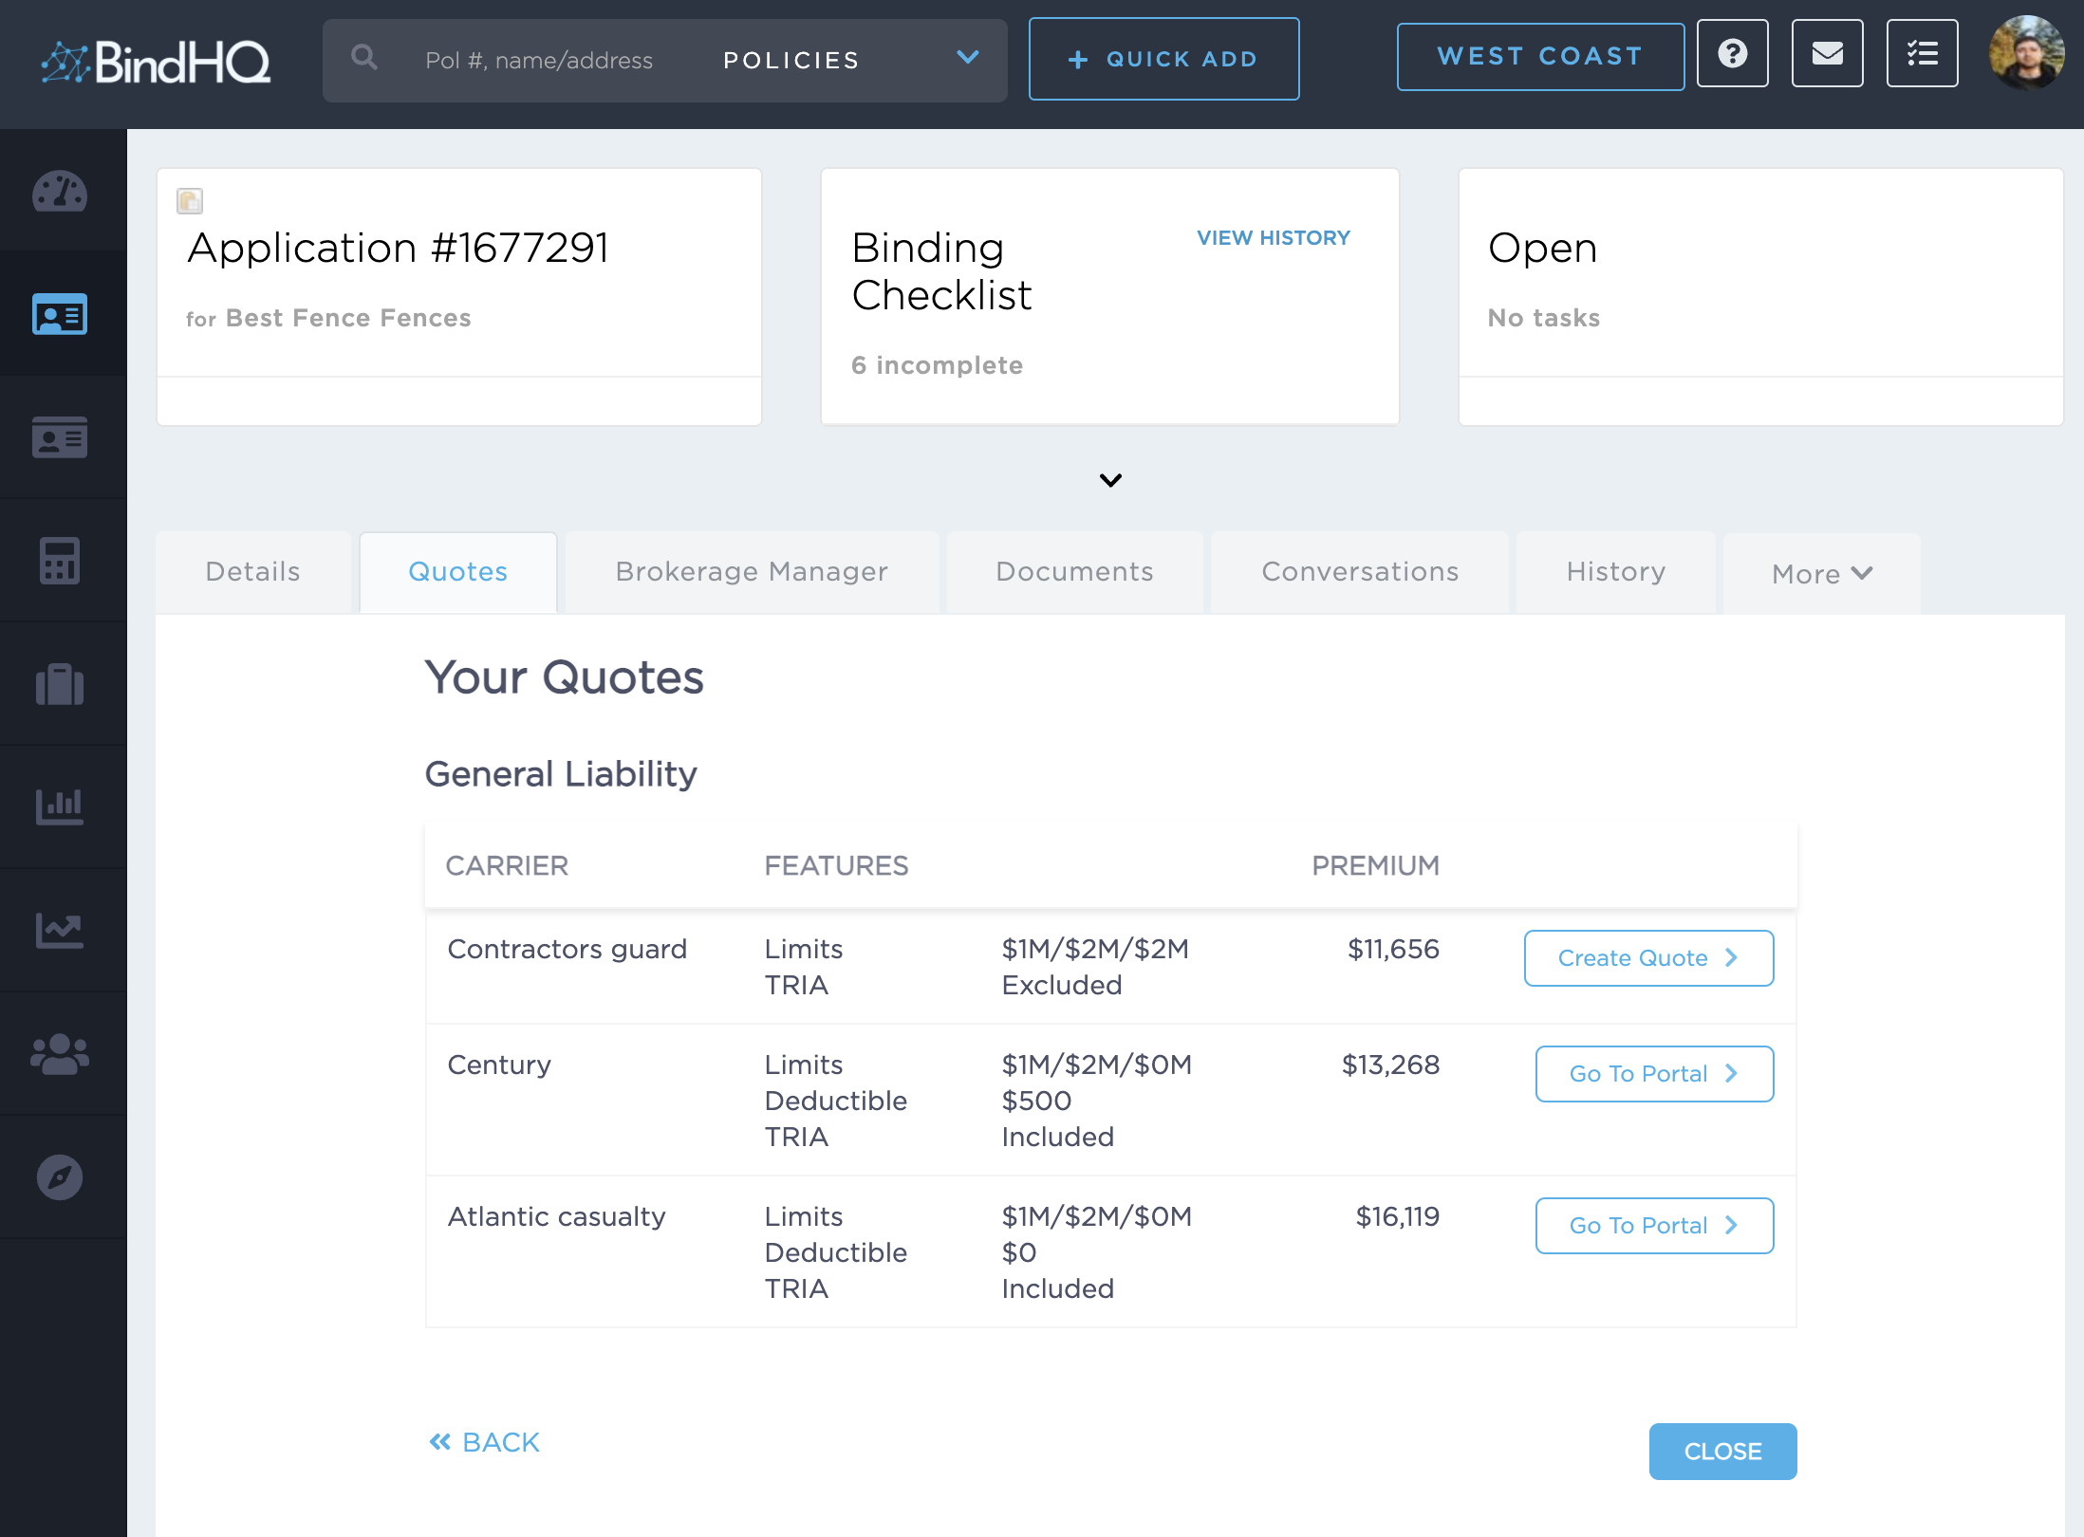Click Go To Portal for Century
Image resolution: width=2084 pixels, height=1537 pixels.
pos(1655,1074)
